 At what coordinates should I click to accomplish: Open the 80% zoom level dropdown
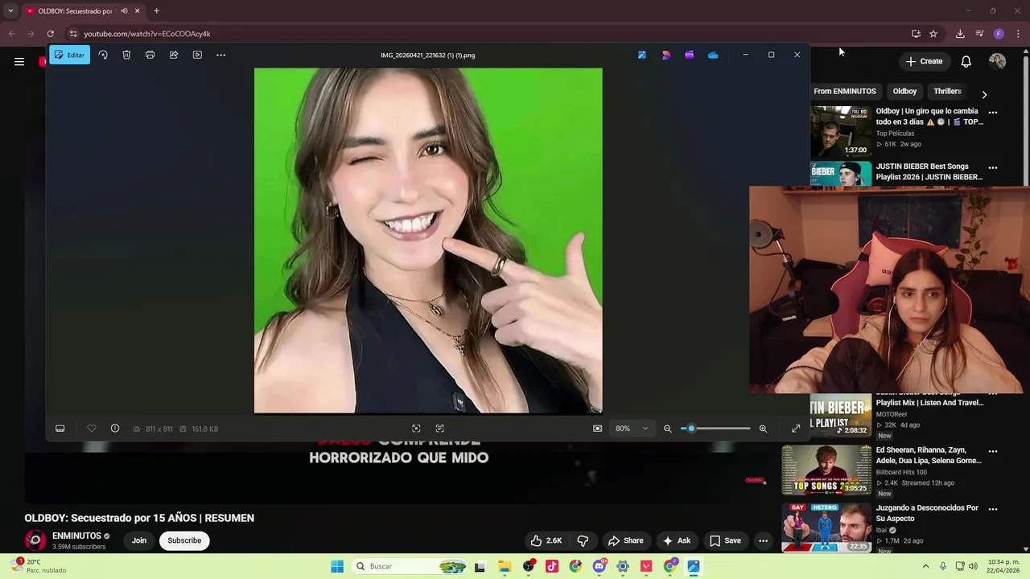click(x=632, y=429)
